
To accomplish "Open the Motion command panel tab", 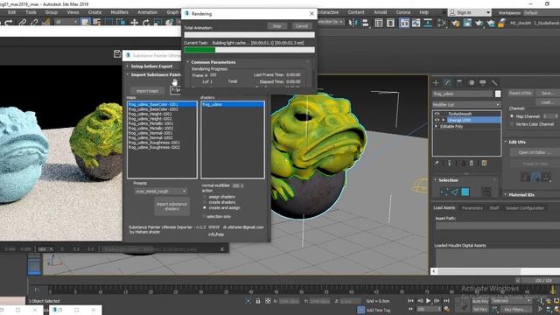I will tap(472, 82).
